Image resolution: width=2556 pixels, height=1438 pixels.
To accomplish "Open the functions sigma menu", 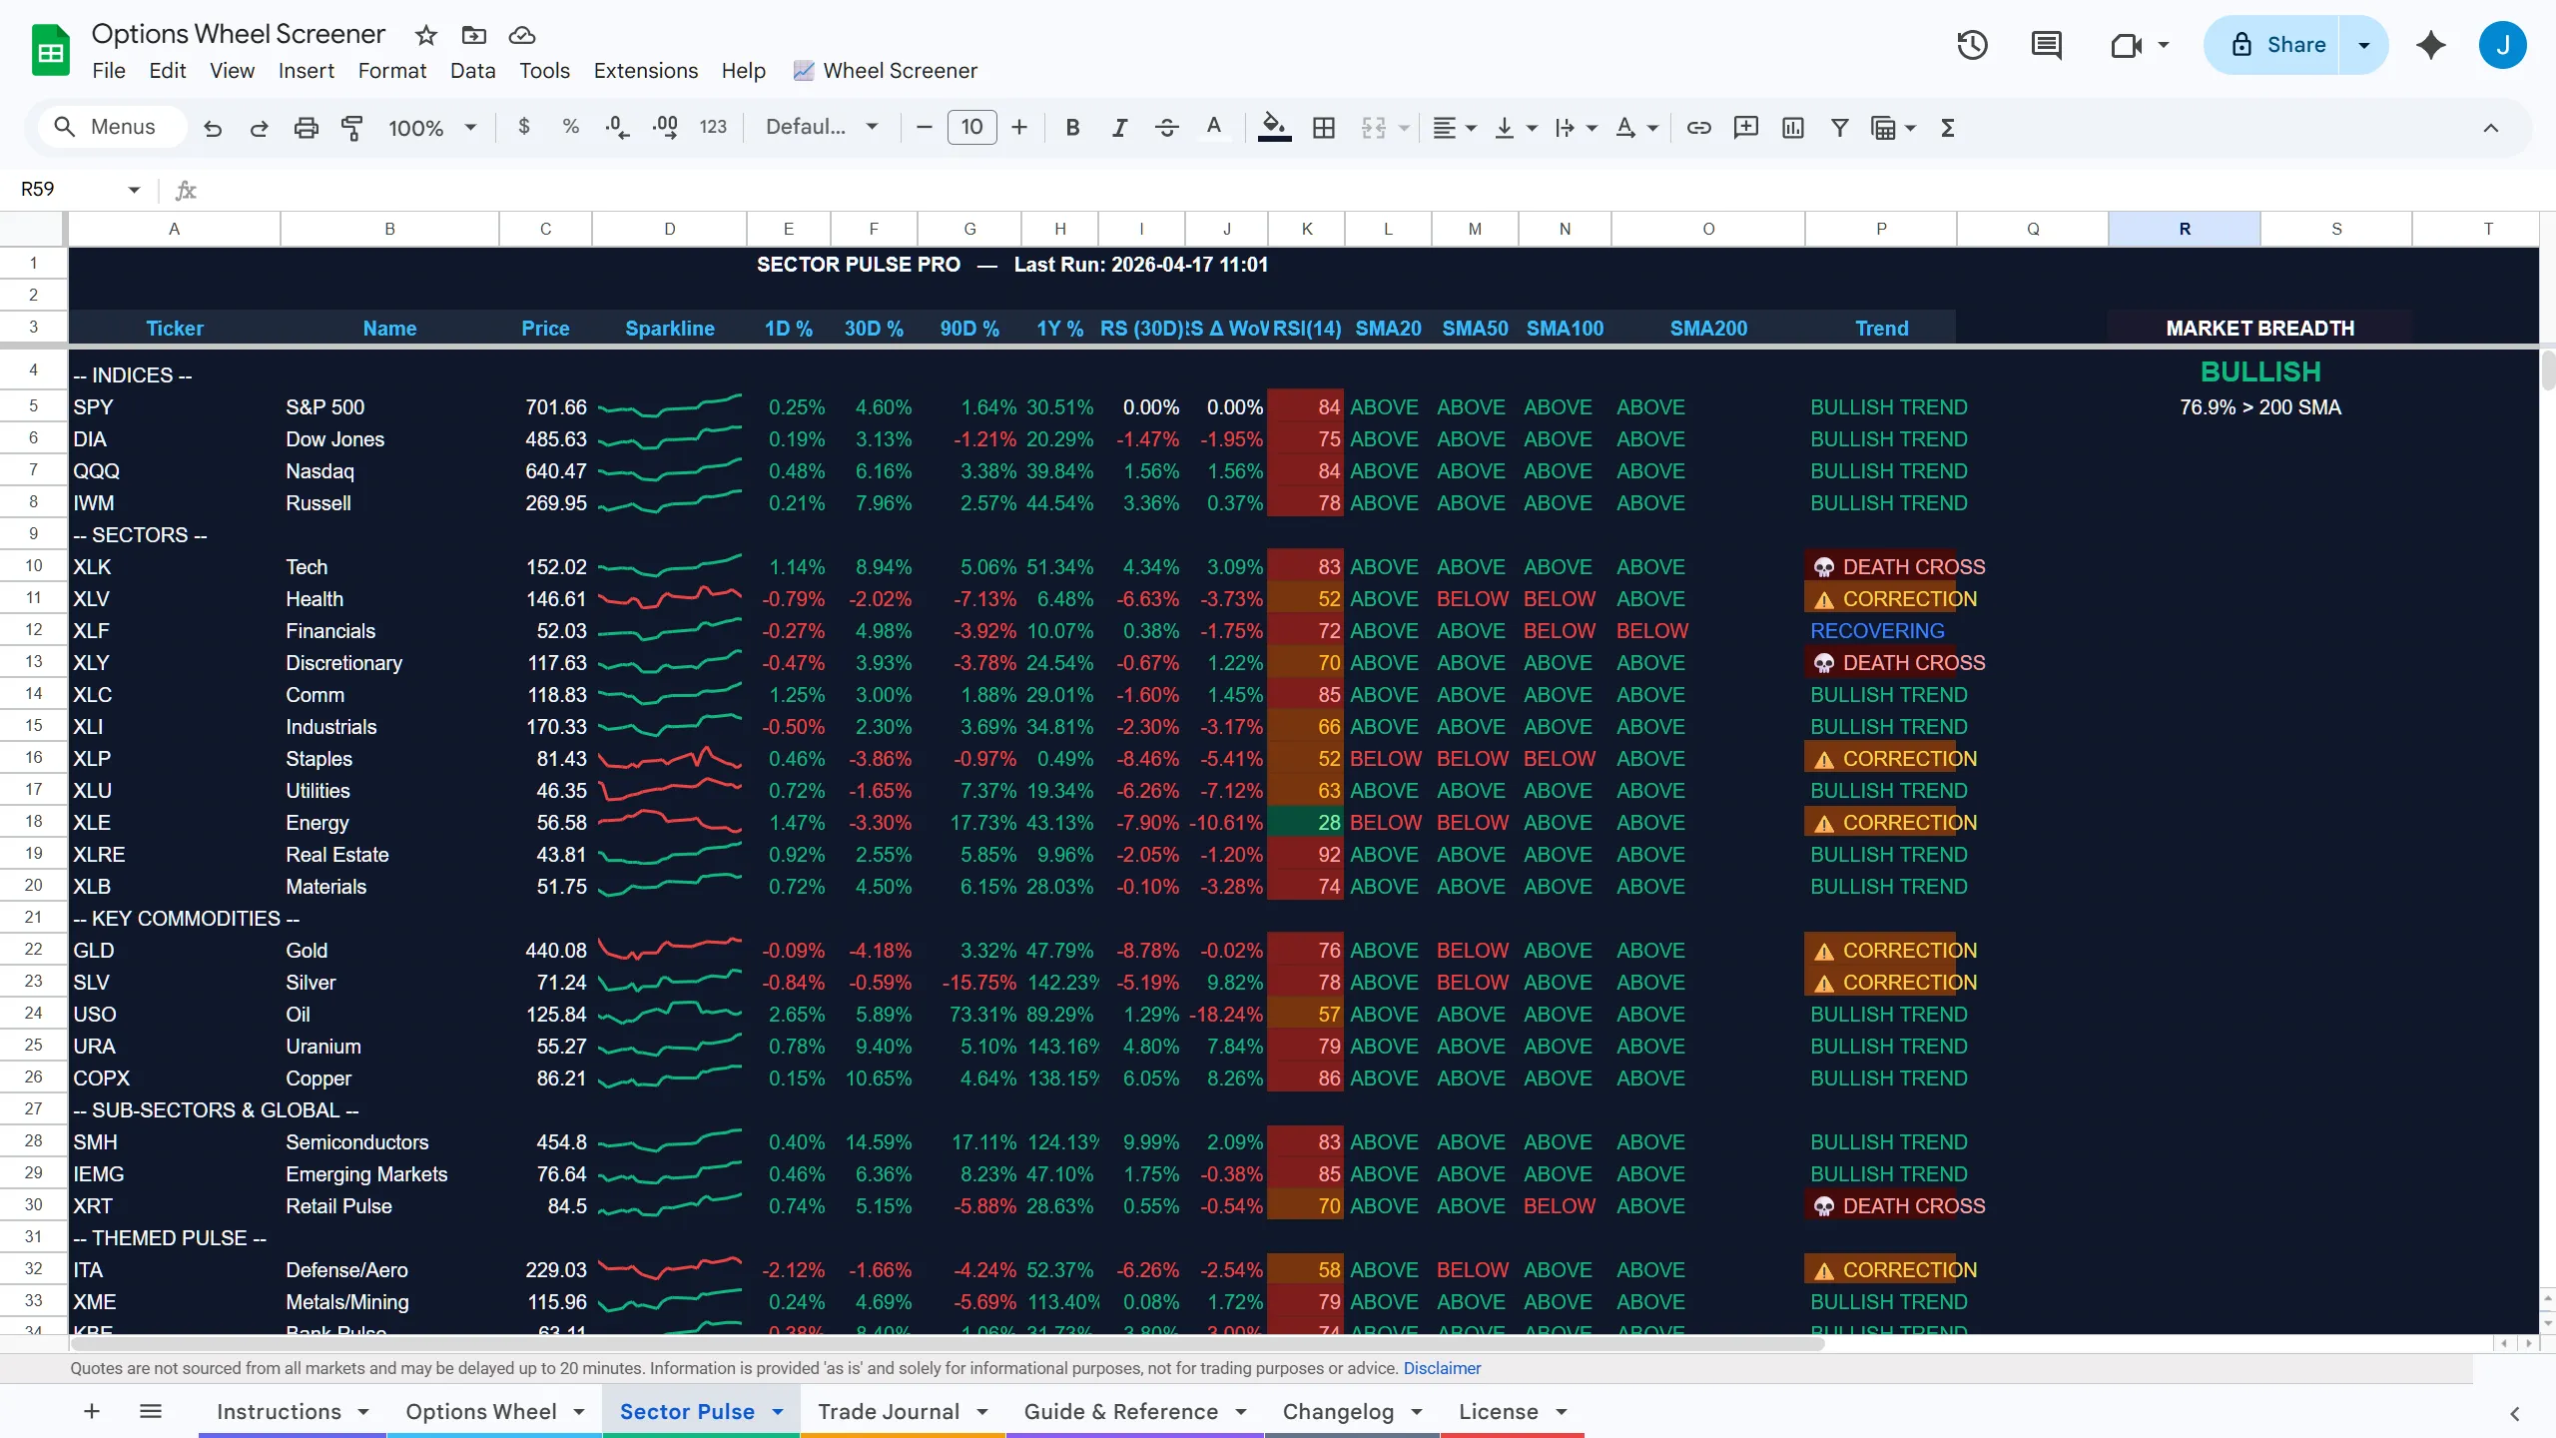I will click(1948, 128).
